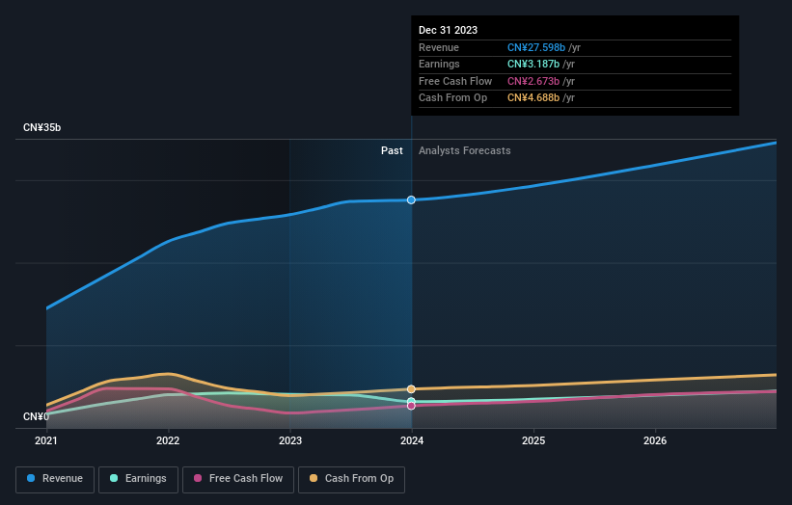
Task: Click the 'Dec 31 2023' tooltip date
Action: coord(448,30)
